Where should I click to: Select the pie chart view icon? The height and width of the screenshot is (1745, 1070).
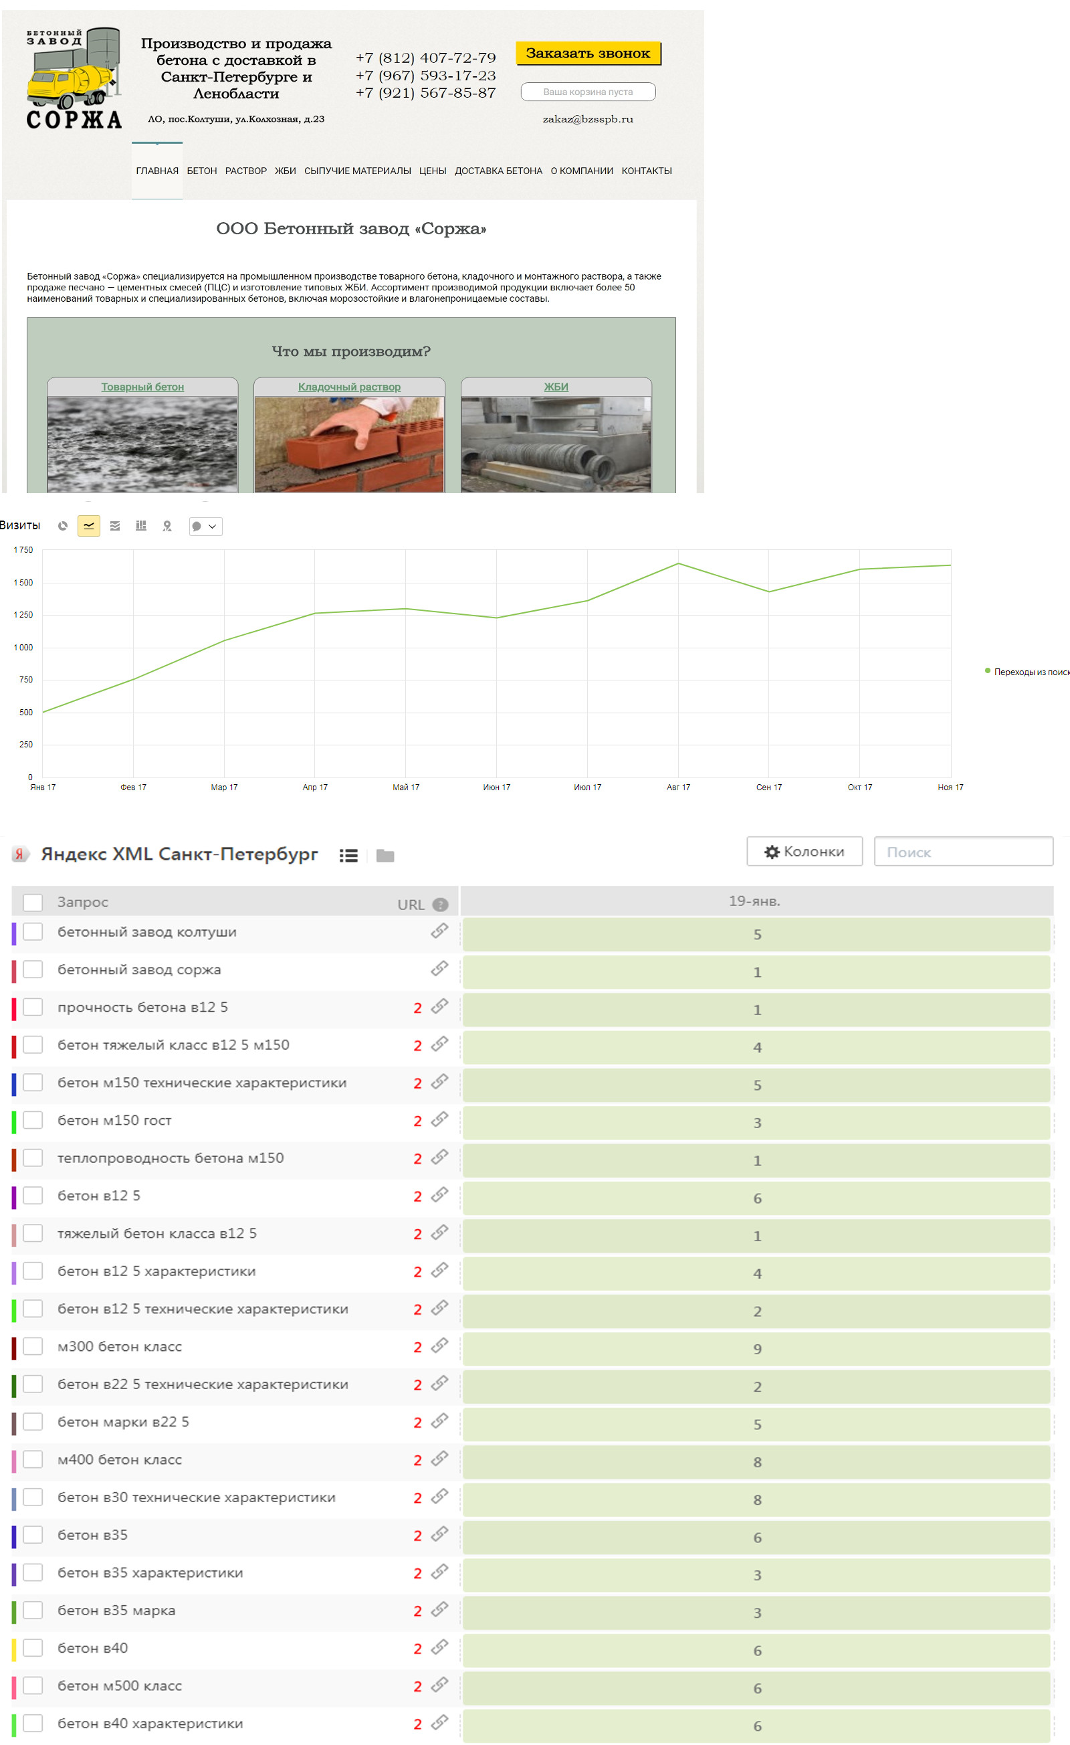pyautogui.click(x=62, y=526)
